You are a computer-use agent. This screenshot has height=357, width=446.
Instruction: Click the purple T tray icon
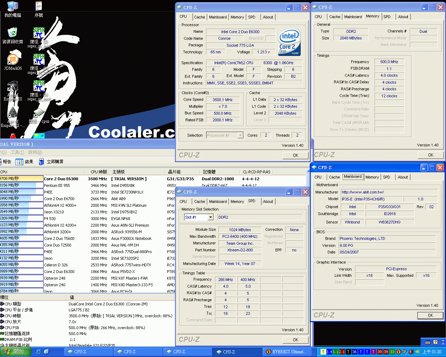(373, 352)
